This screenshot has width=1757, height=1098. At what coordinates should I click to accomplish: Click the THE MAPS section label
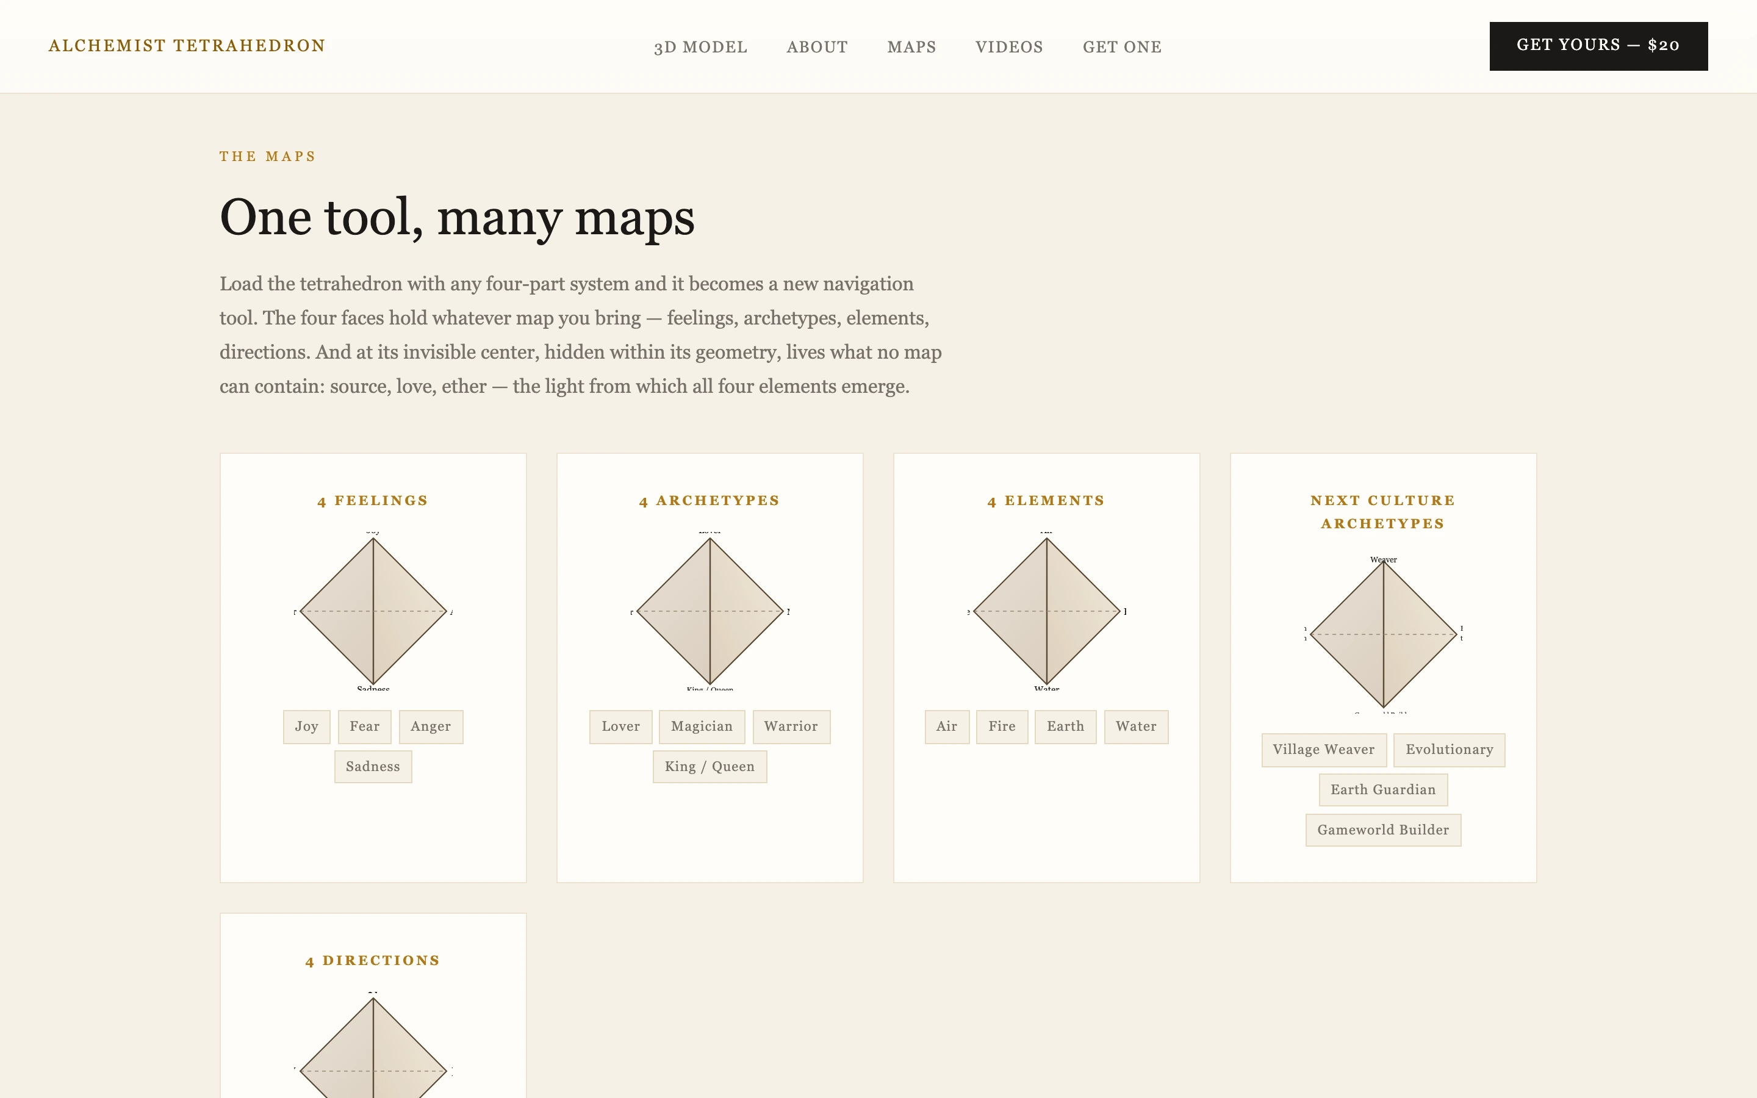[267, 156]
